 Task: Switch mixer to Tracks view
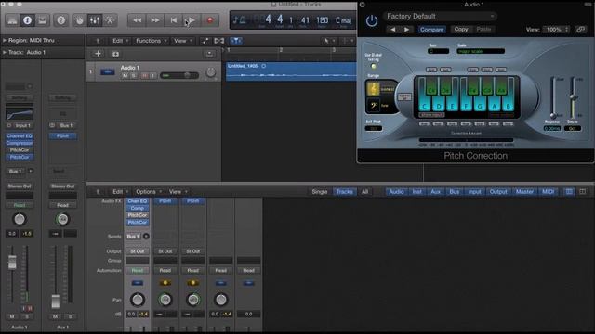click(x=345, y=192)
